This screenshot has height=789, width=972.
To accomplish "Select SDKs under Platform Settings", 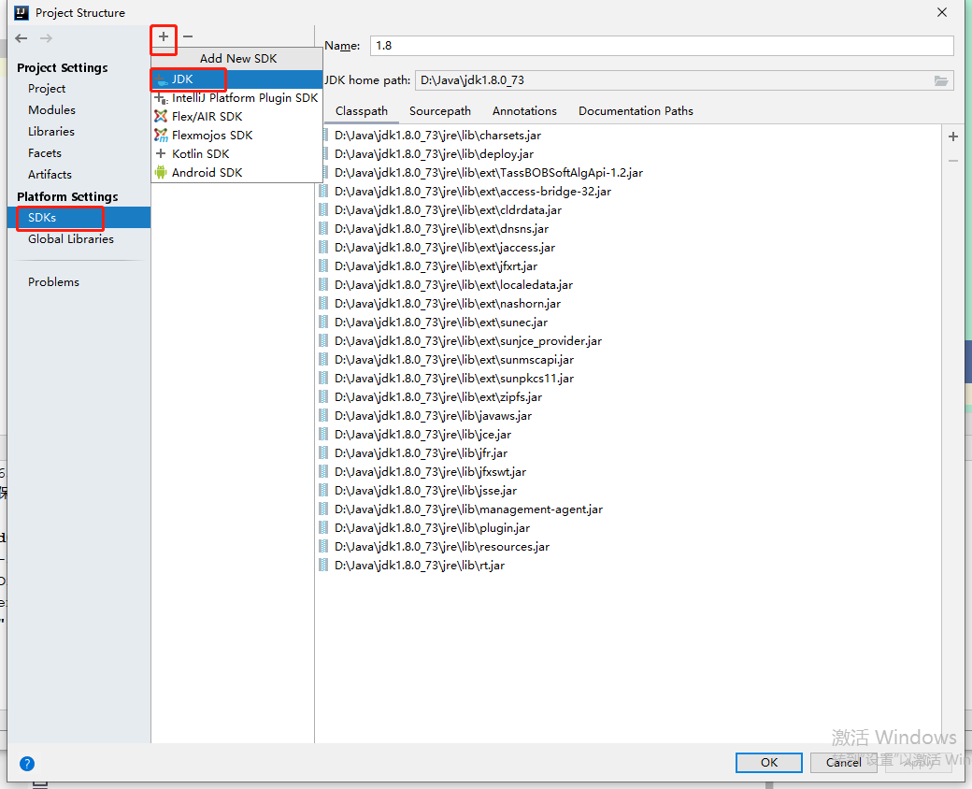I will coord(79,218).
